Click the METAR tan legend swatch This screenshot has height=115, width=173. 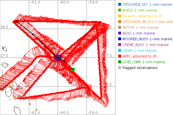120,28
